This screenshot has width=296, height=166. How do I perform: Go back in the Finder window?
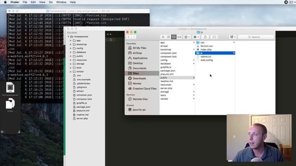tap(129, 37)
